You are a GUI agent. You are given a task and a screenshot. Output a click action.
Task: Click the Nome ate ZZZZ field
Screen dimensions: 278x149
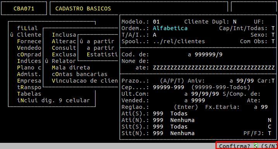(214, 68)
